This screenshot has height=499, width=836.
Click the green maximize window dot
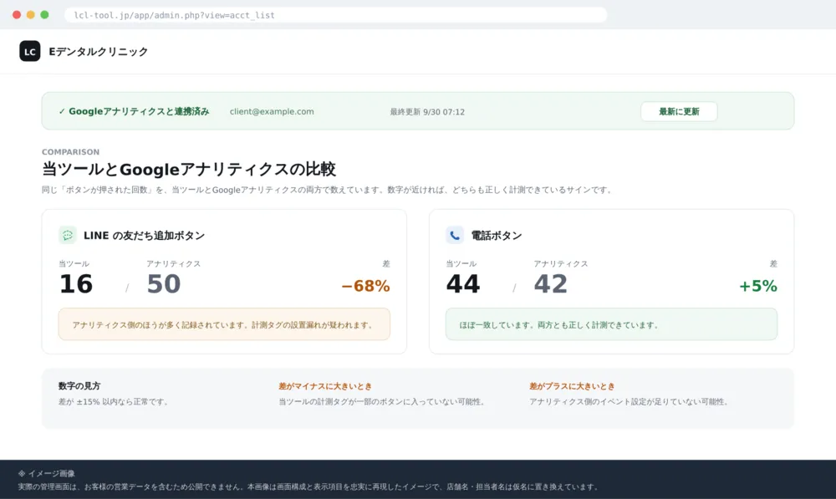[45, 15]
